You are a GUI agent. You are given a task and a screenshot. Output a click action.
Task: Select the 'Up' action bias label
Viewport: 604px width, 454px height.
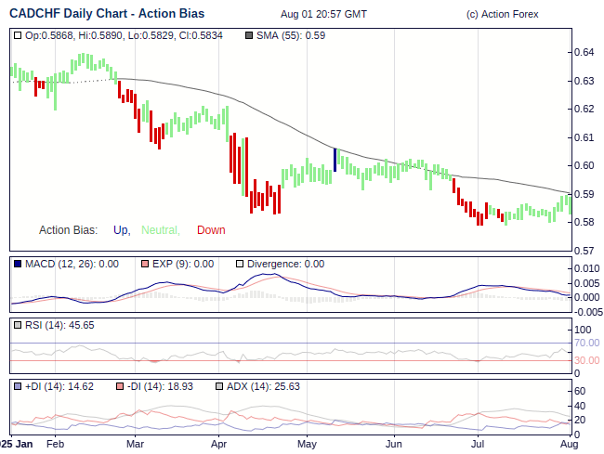click(121, 230)
